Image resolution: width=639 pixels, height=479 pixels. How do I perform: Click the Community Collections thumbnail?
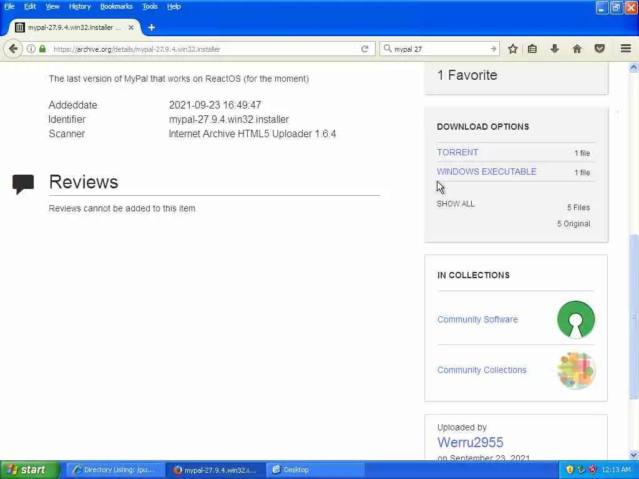(x=576, y=370)
